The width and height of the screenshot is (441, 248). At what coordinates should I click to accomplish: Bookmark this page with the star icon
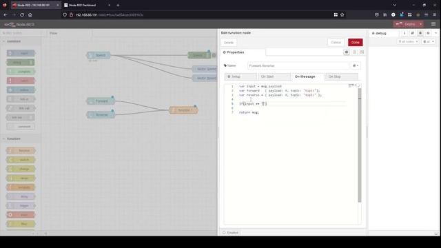pyautogui.click(x=342, y=14)
